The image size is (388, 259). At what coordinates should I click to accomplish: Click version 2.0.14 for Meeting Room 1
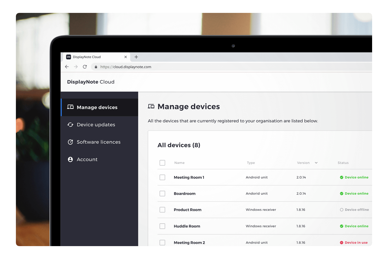pos(301,177)
